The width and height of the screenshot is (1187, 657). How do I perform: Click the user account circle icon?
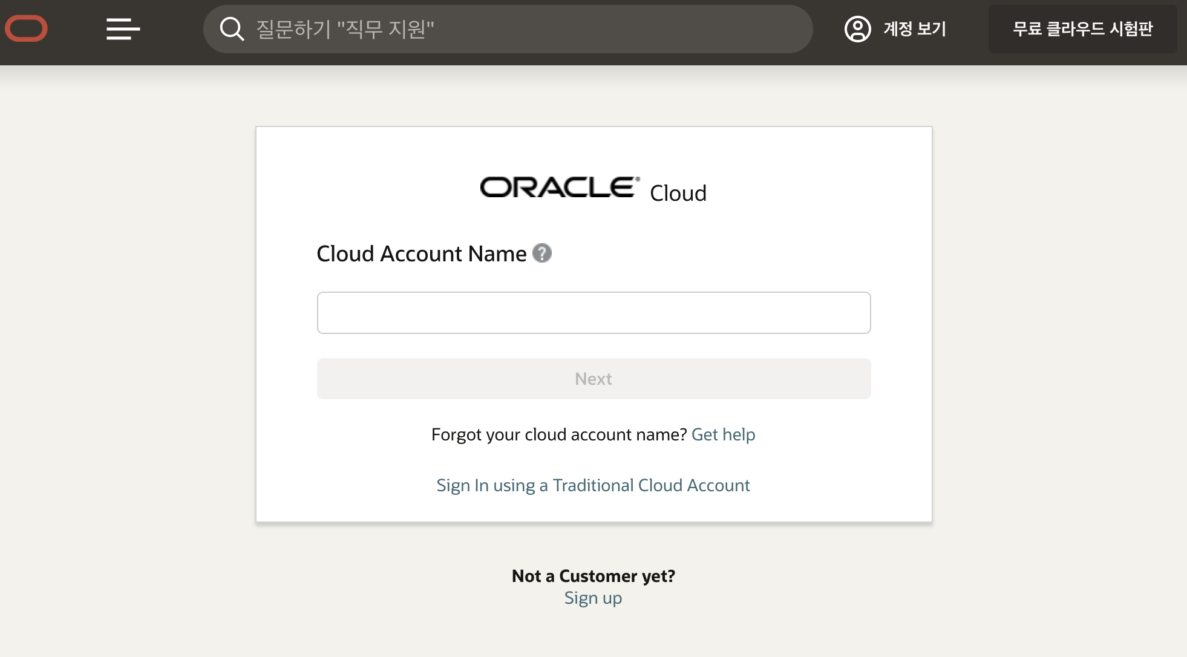coord(857,28)
